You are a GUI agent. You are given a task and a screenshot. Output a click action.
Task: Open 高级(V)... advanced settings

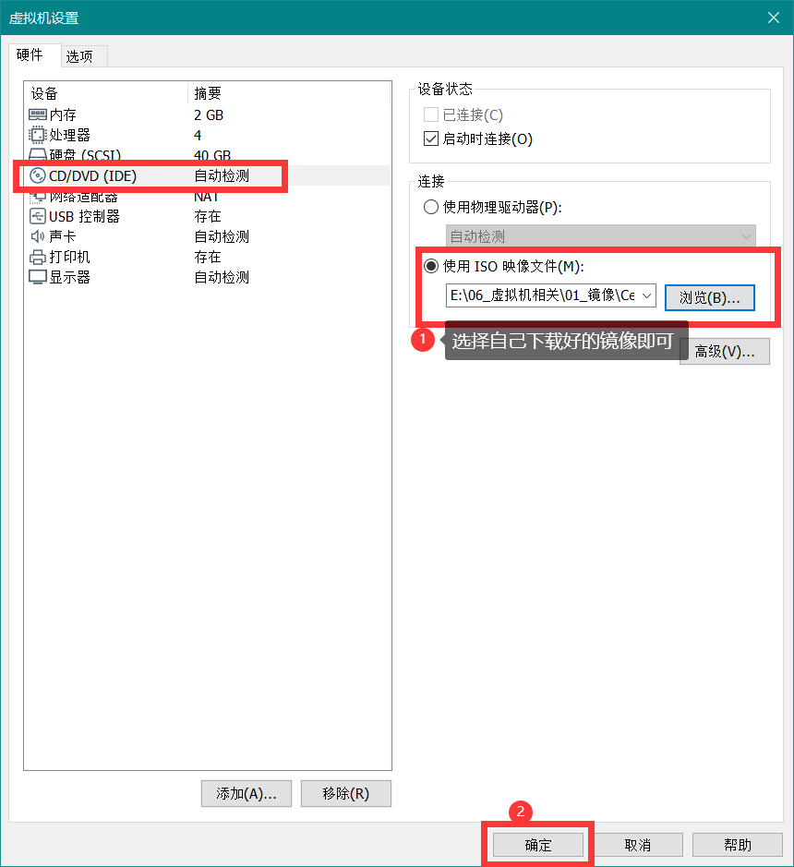[725, 351]
